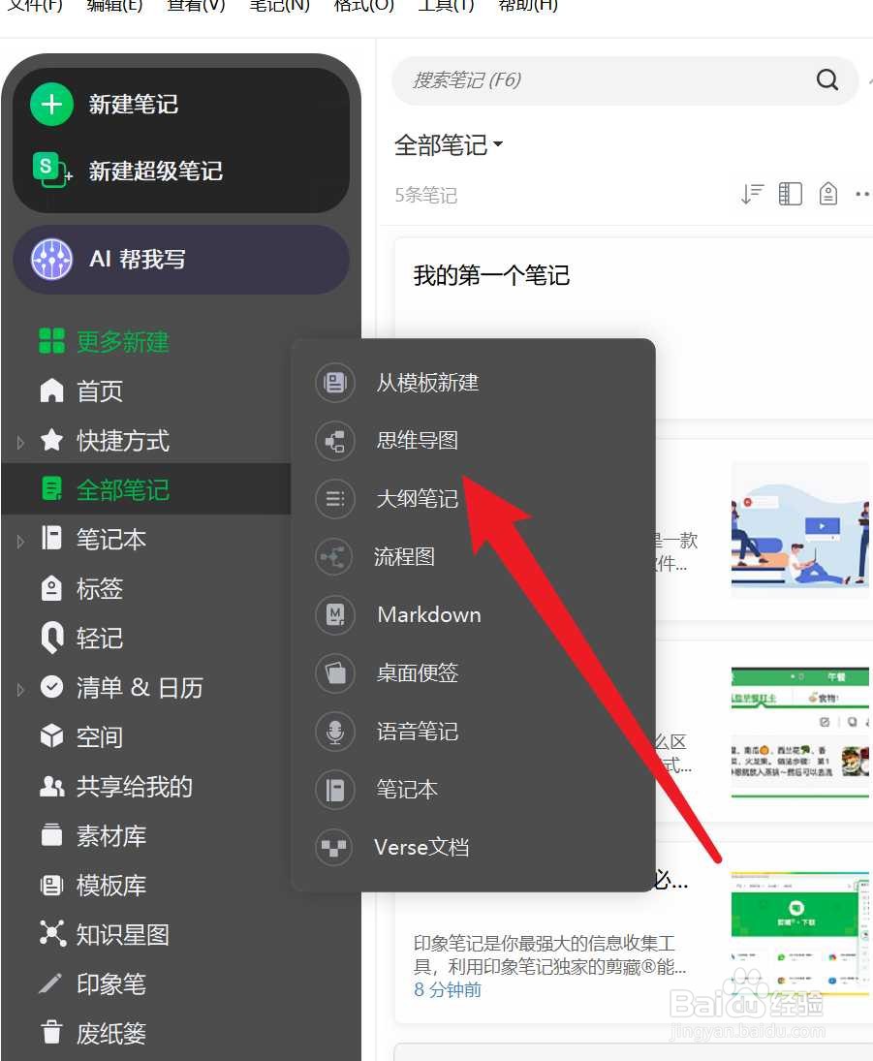Click the 轻记 icon in sidebar
The height and width of the screenshot is (1061, 873).
(51, 638)
